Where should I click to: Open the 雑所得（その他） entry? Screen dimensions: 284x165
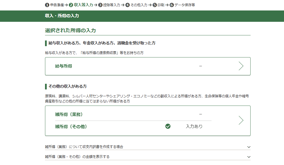point(71,127)
